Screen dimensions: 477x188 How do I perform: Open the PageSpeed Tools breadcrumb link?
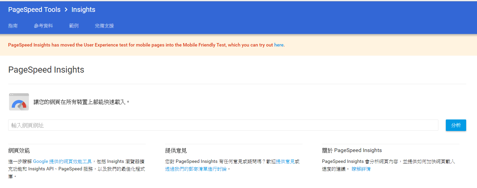34,10
